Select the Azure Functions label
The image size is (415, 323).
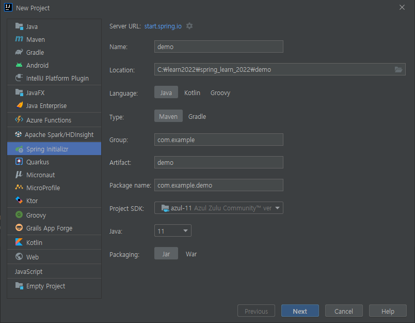(49, 120)
